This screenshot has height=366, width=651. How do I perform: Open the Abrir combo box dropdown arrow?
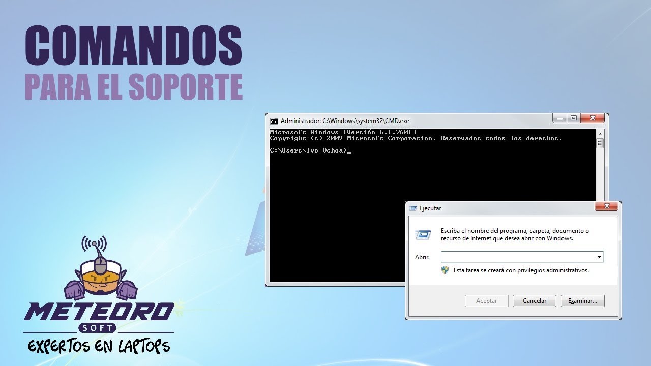[x=599, y=257]
